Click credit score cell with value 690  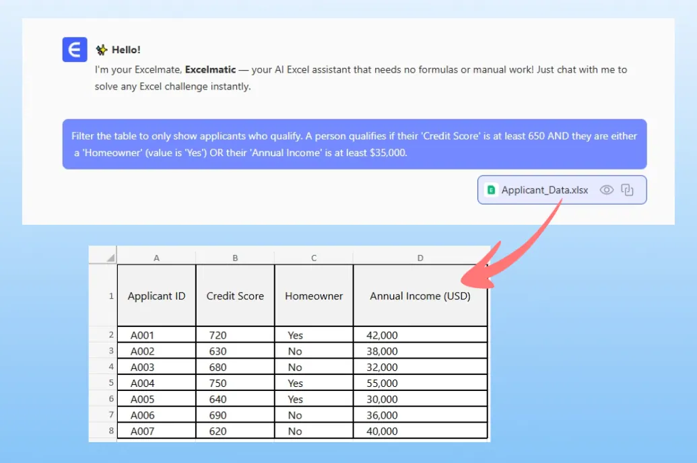tap(235, 415)
